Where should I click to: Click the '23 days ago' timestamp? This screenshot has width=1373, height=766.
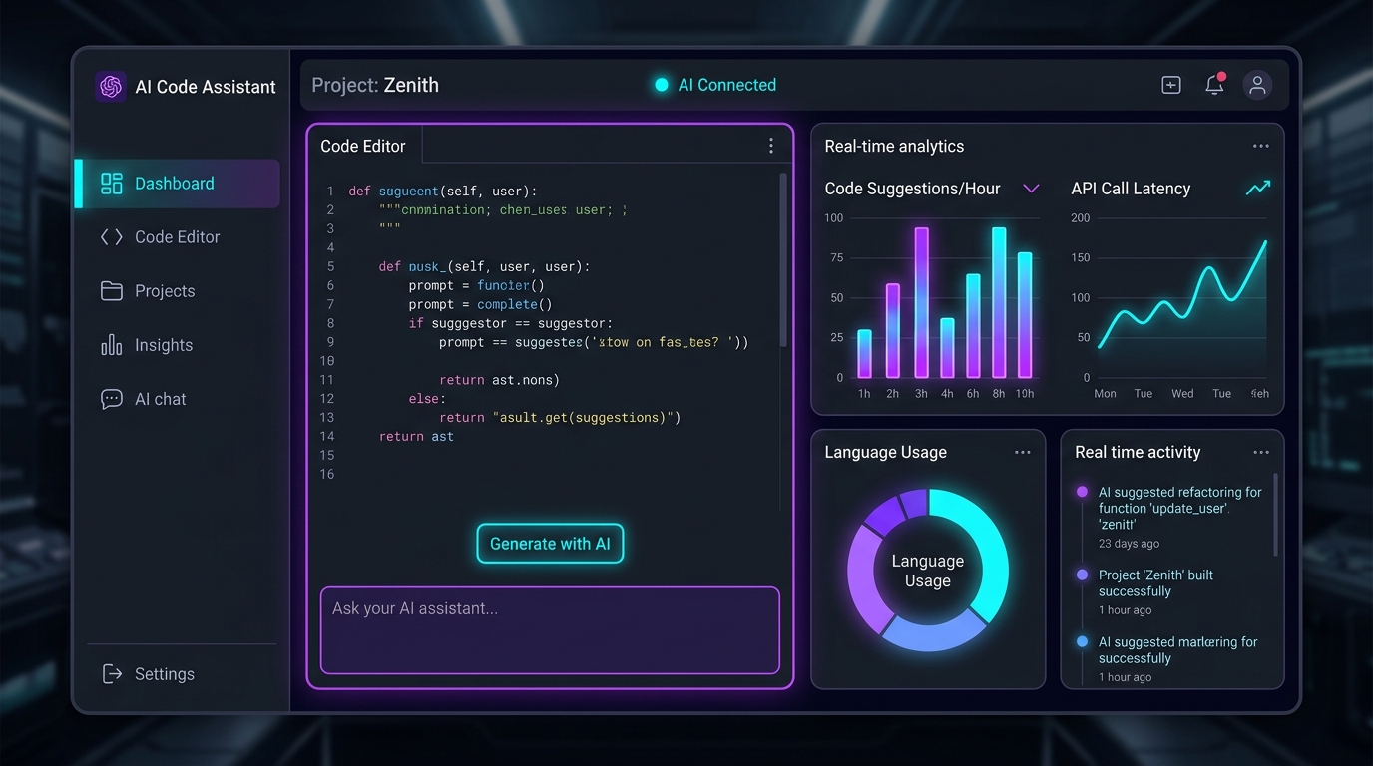pyautogui.click(x=1129, y=544)
